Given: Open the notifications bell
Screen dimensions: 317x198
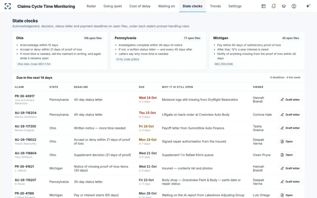Looking at the screenshot, I should [274, 6].
